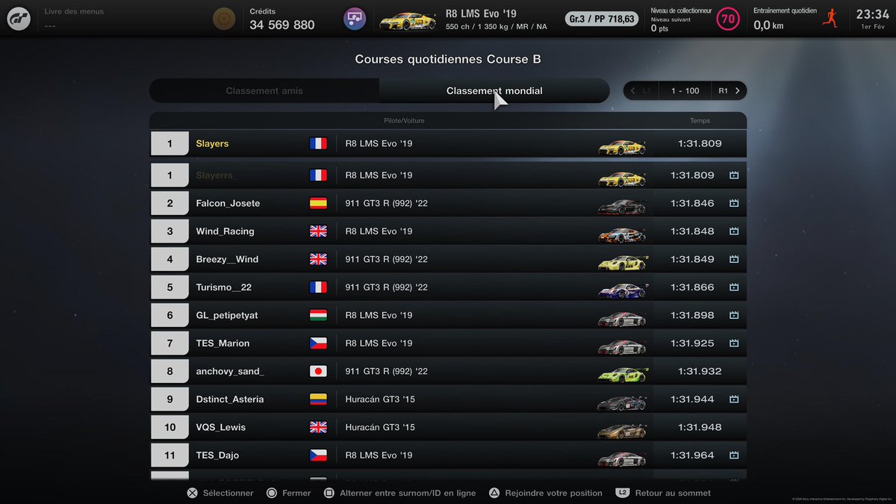This screenshot has height=504, width=896.
Task: Click the Huracán GT3 '15 text in VQS_Lewis row
Action: (x=380, y=427)
